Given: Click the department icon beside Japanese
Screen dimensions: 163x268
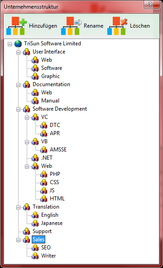Looking at the screenshot, I should [35, 223].
